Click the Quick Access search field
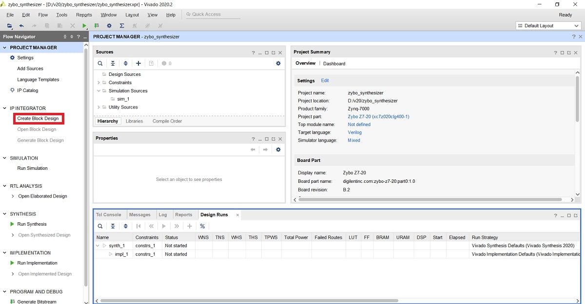The width and height of the screenshot is (585, 304). click(213, 15)
